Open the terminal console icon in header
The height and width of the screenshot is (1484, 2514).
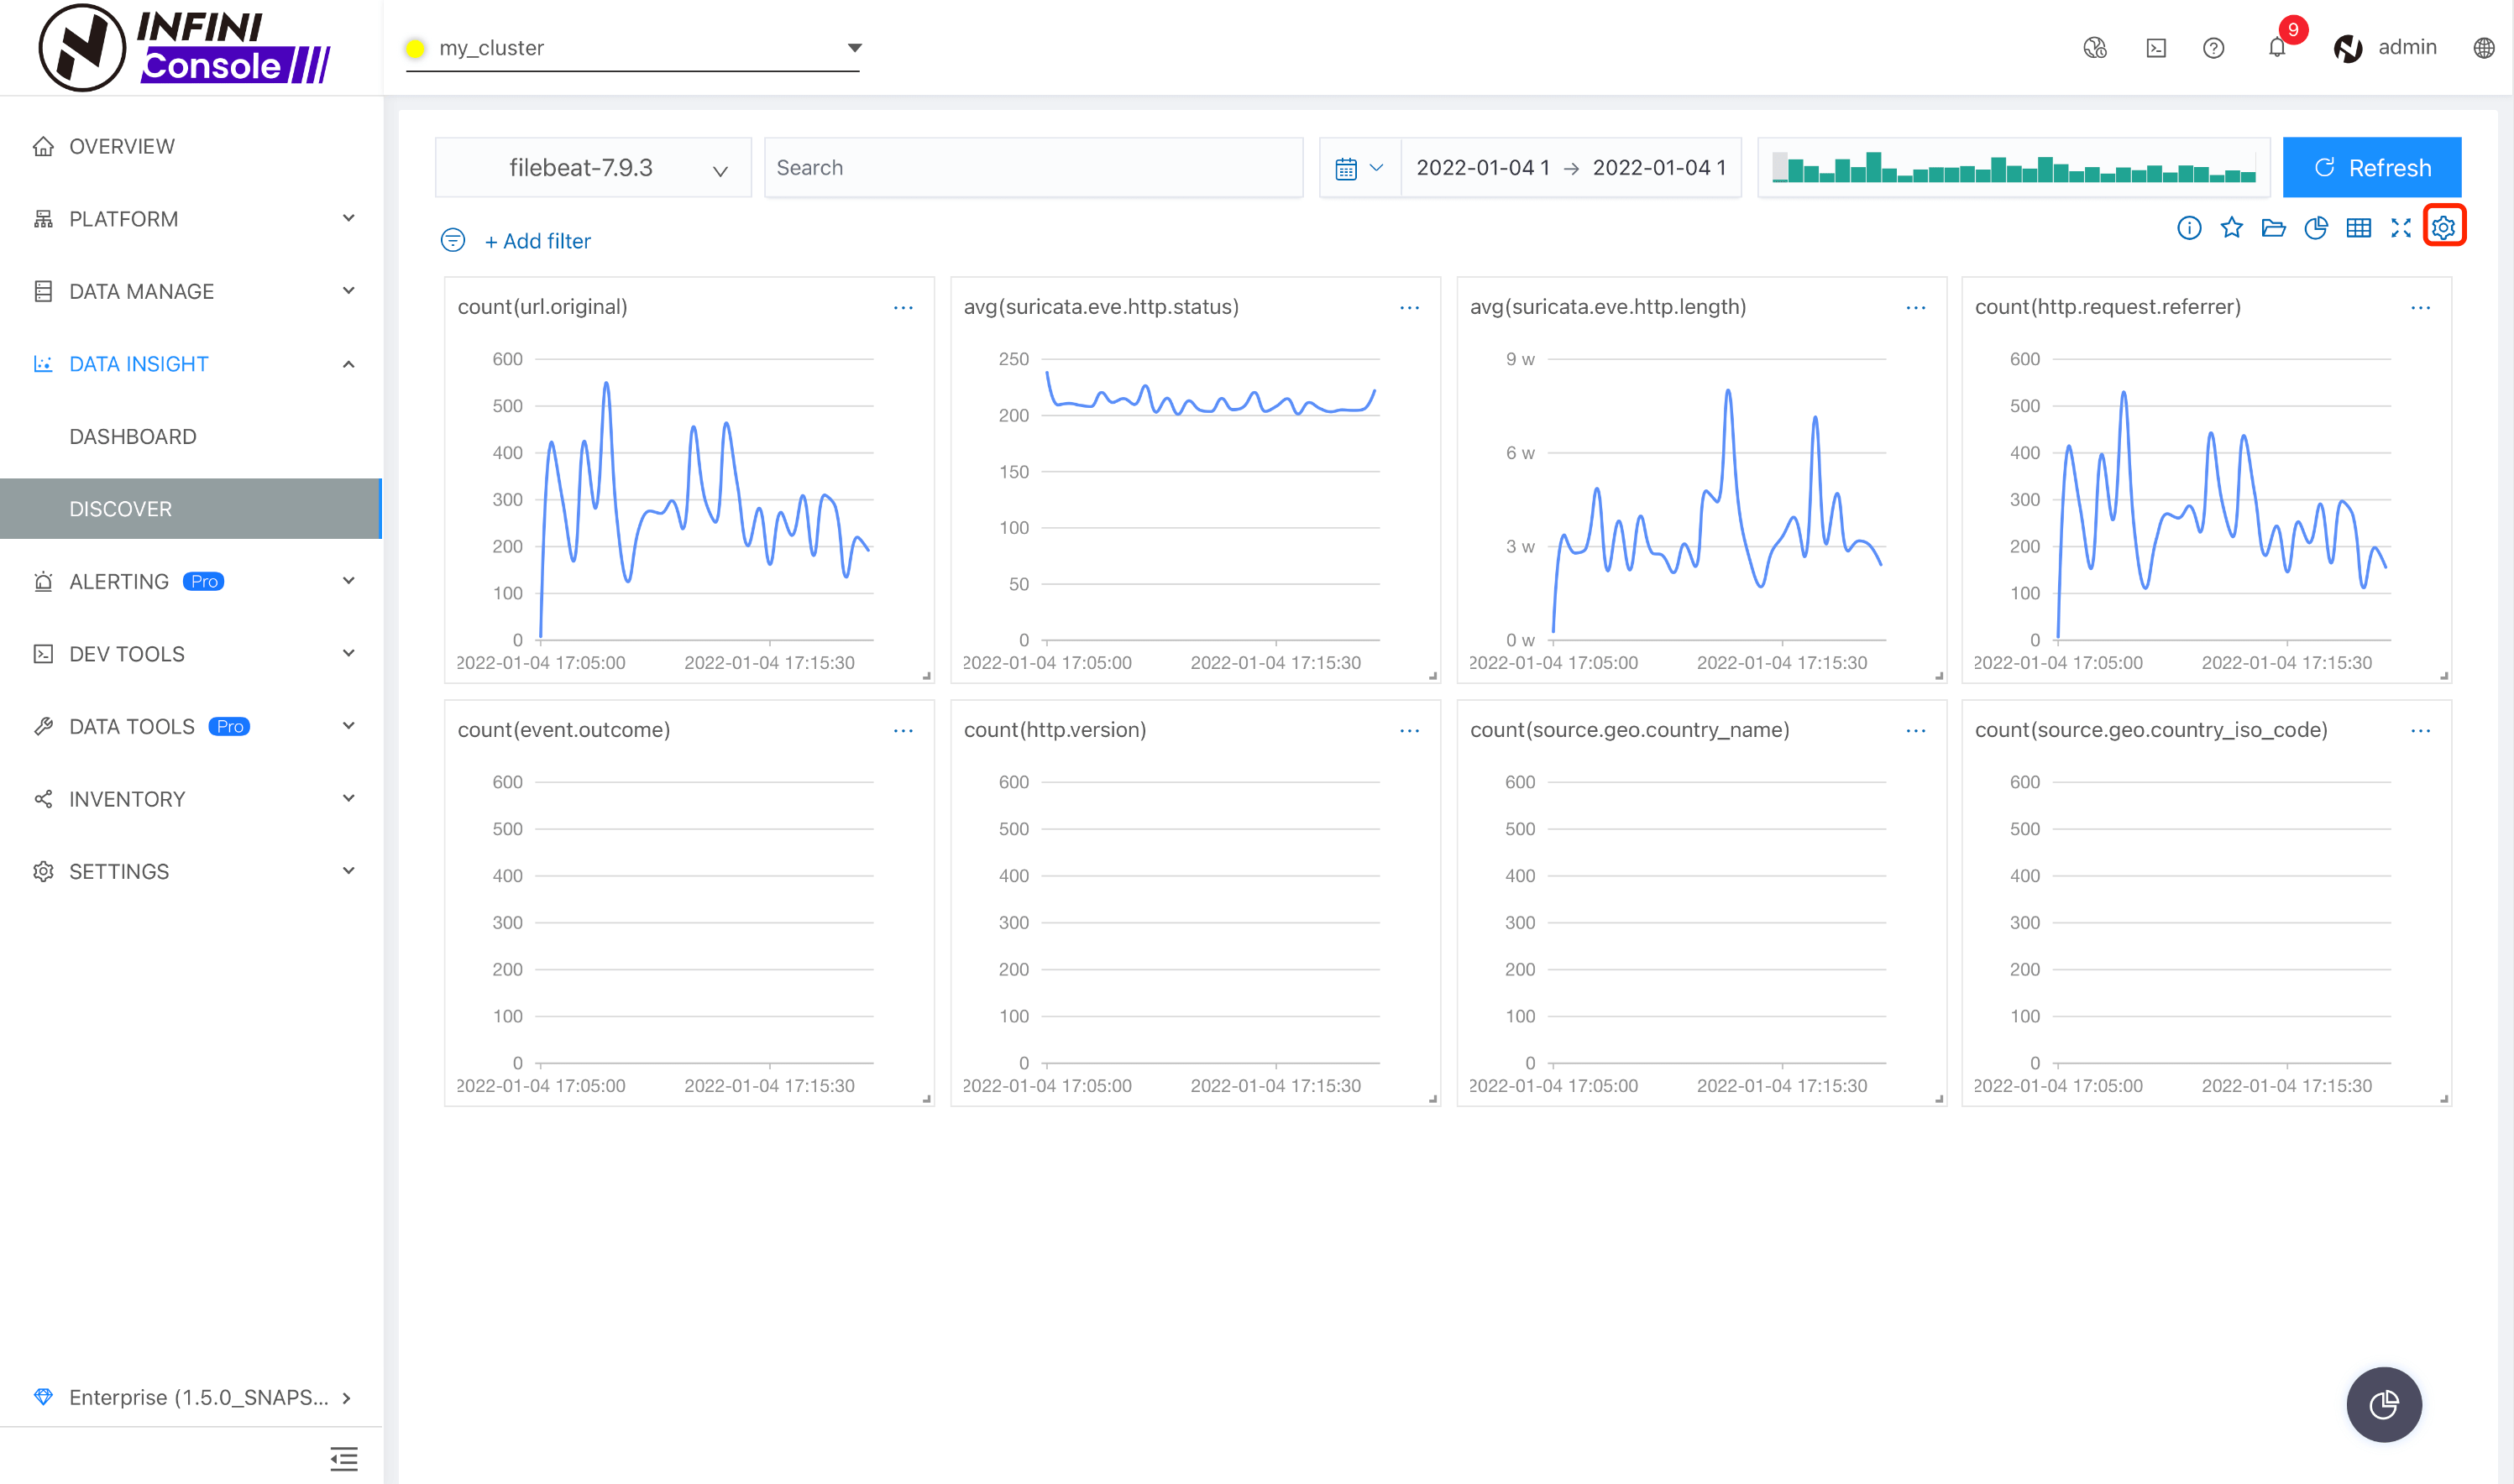pos(2155,47)
